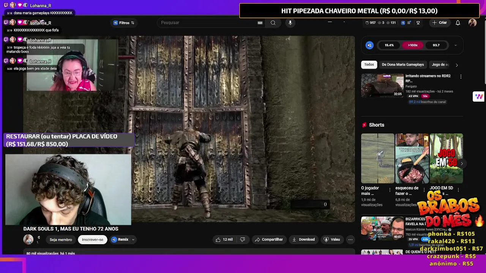Viewport: 486px width, 273px height.
Task: Click the trophy icon in the top bar
Action: [x=418, y=23]
